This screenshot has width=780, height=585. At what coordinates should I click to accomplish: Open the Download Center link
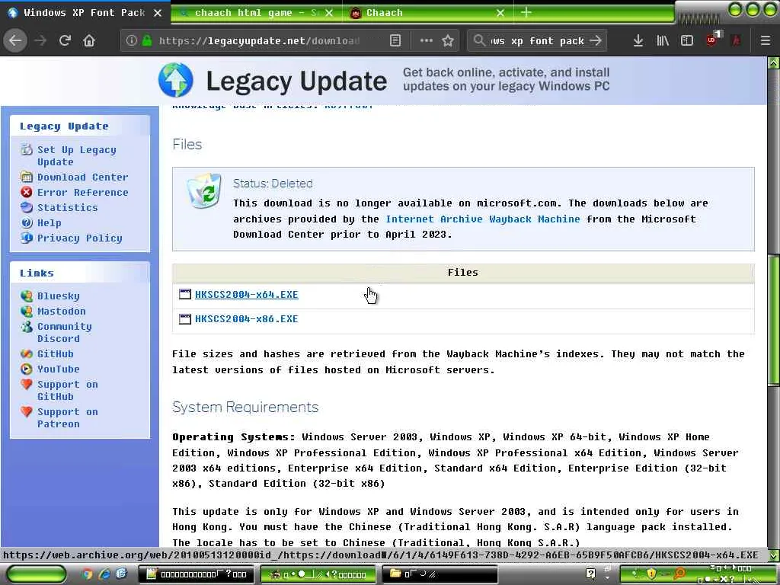pos(82,177)
